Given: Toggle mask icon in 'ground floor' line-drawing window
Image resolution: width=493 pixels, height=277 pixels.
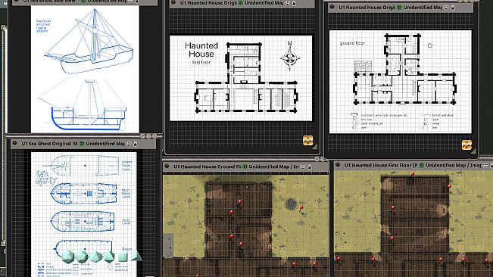Looking at the screenshot, I should 446,8.
